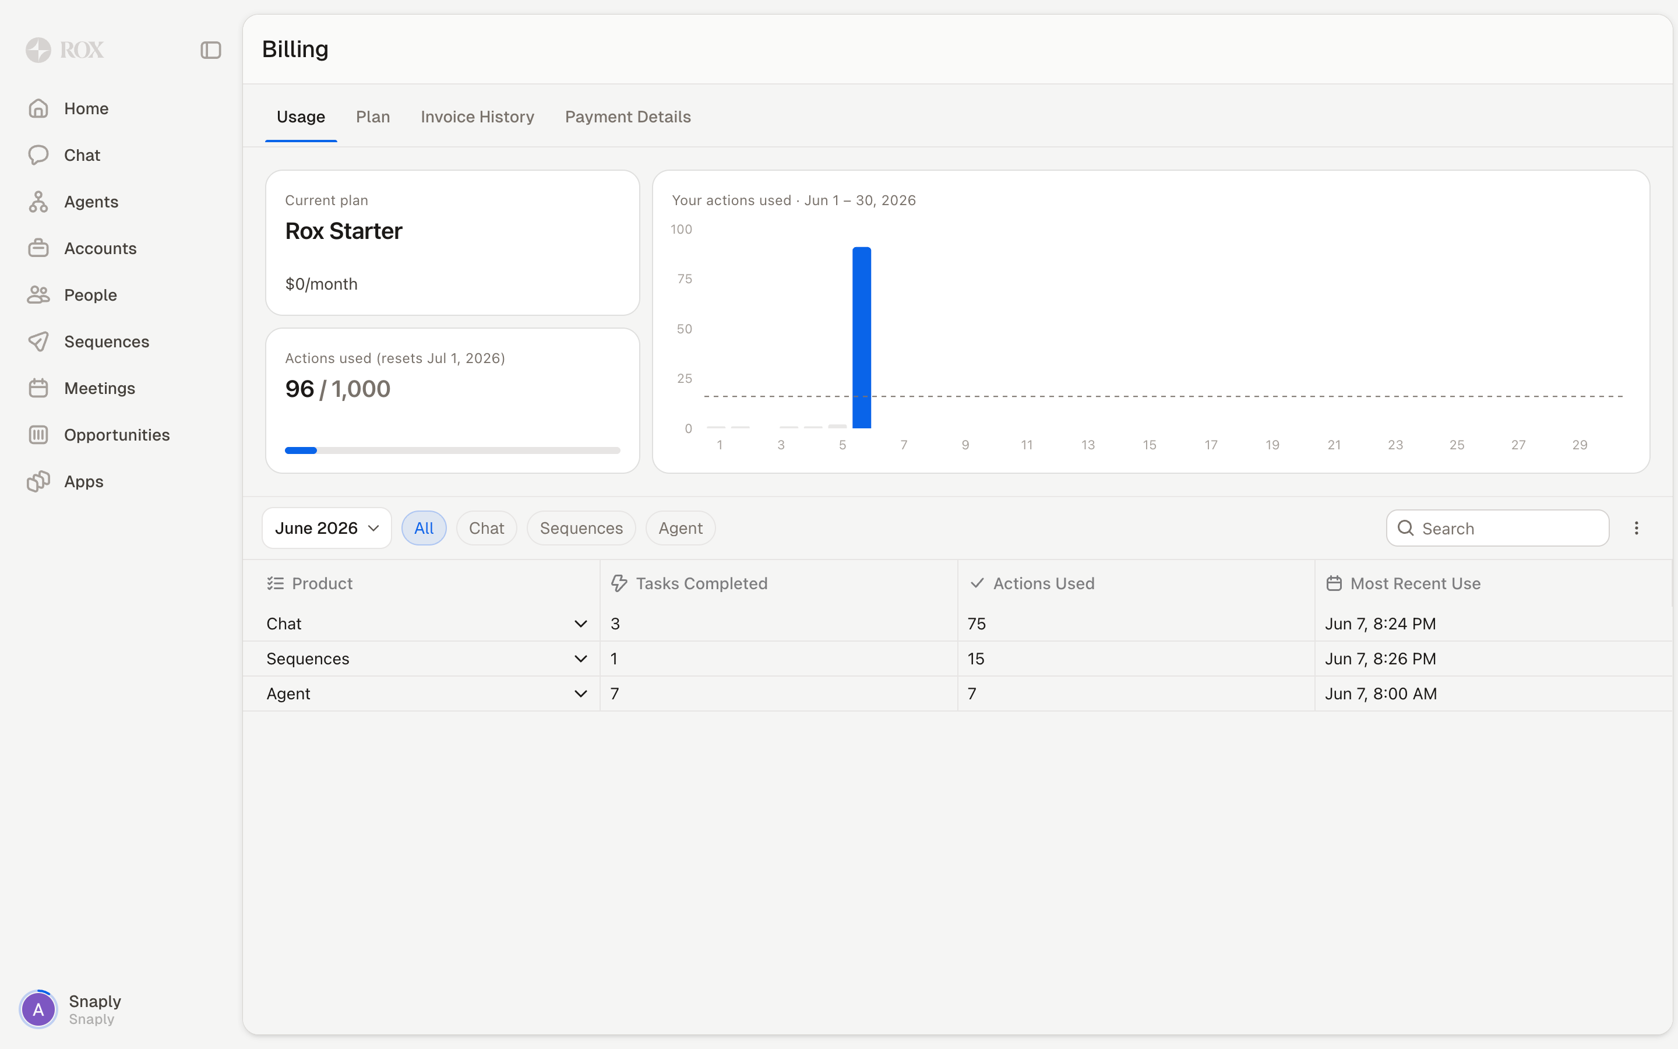Click the Chat row actions value 75
Screen dimensions: 1678x1049
[977, 624]
